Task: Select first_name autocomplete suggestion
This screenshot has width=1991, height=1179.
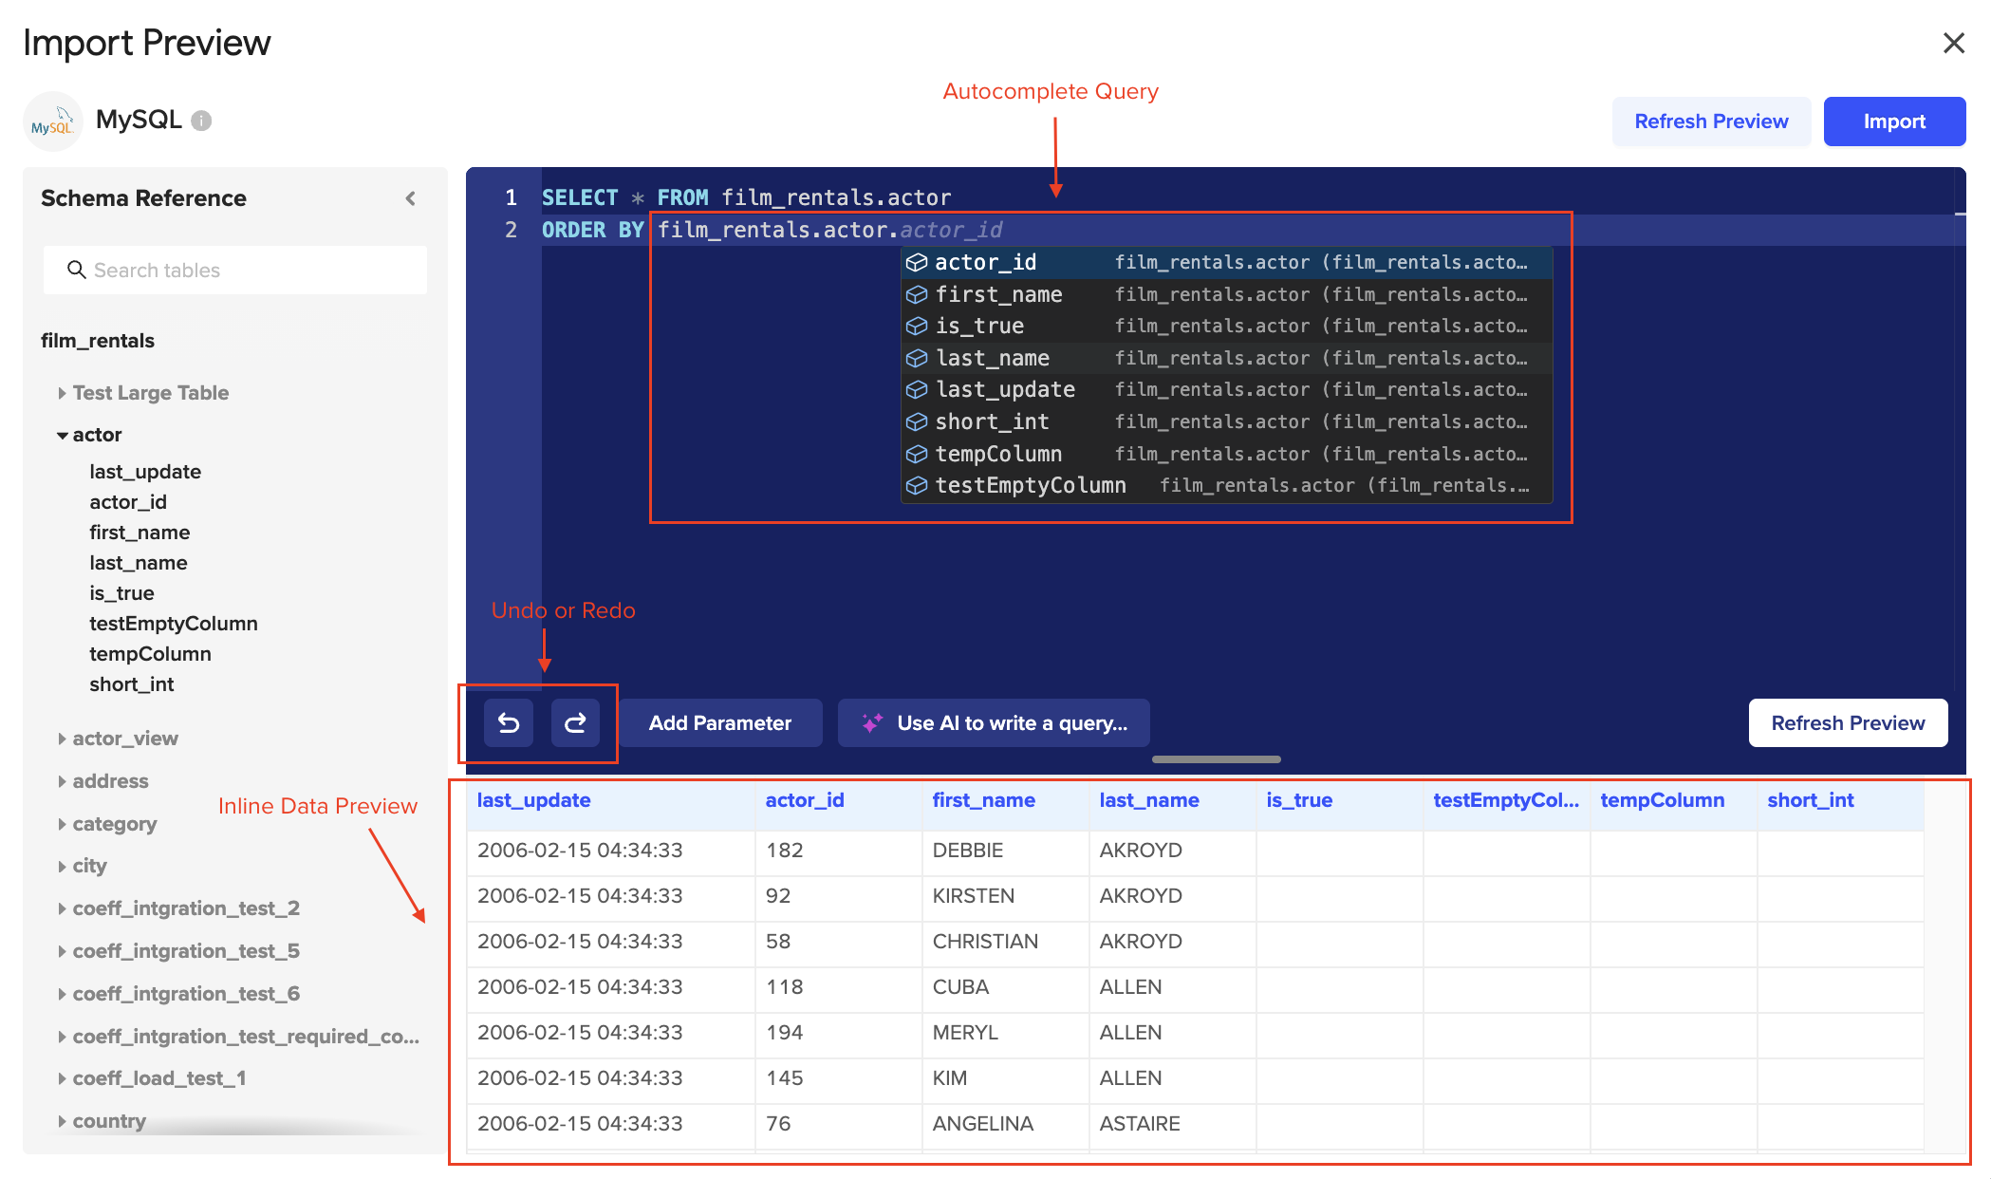Action: 998,294
